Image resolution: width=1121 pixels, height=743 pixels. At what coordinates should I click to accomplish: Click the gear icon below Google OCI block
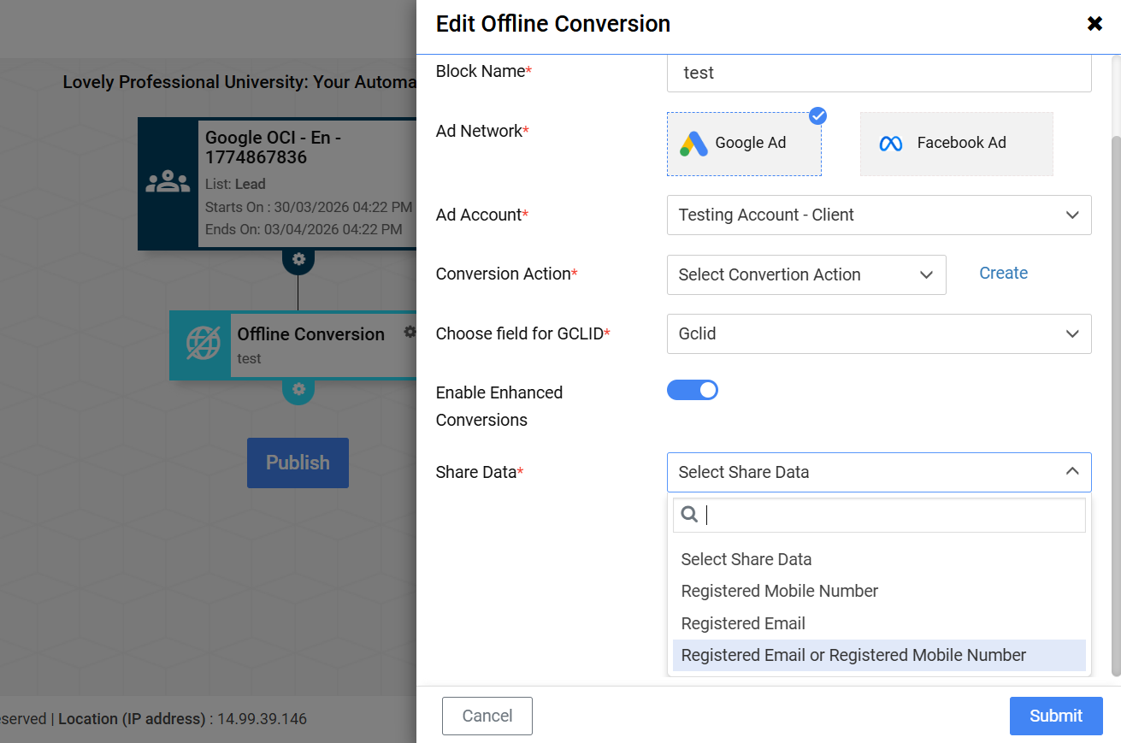tap(298, 259)
